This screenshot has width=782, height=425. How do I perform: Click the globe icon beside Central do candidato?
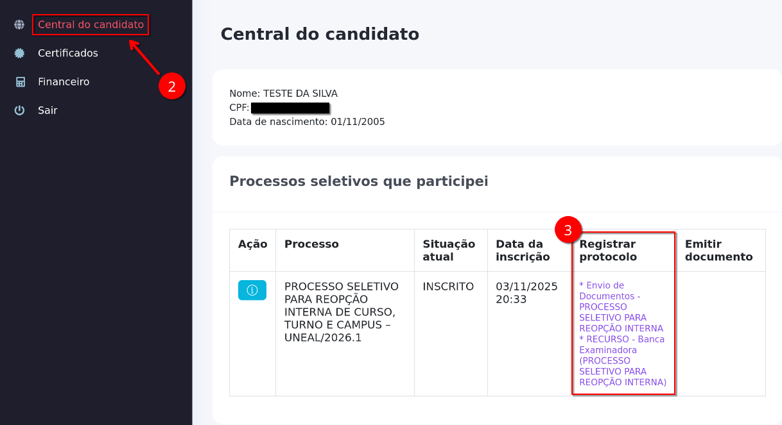(x=18, y=24)
